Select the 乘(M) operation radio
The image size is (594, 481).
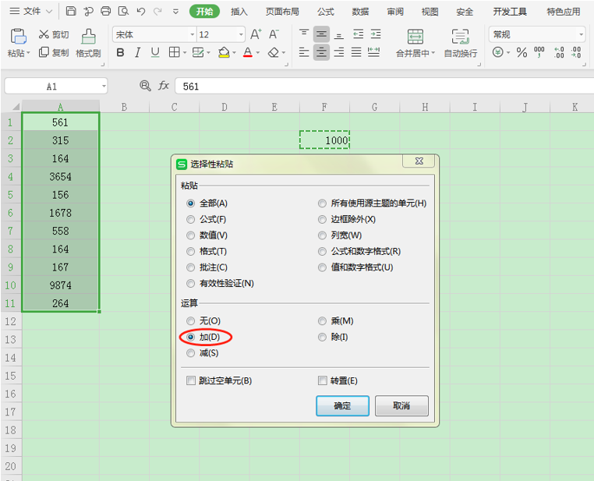point(323,321)
